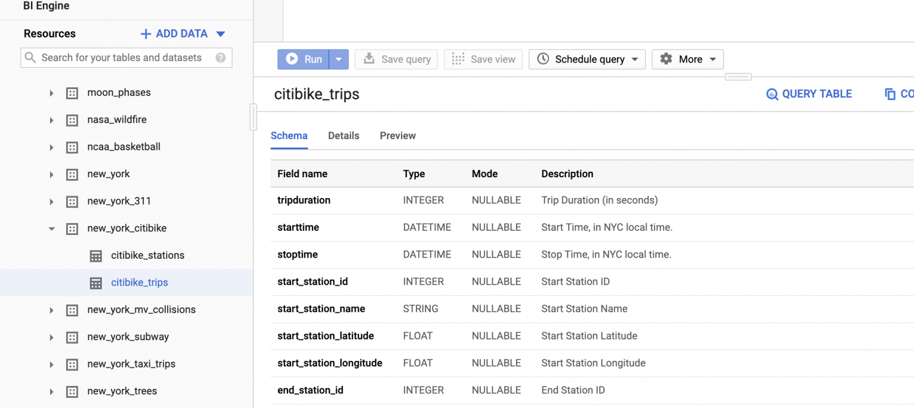The width and height of the screenshot is (914, 408).
Task: Click the copy icon next to QUERY TABLE
Action: click(x=890, y=94)
